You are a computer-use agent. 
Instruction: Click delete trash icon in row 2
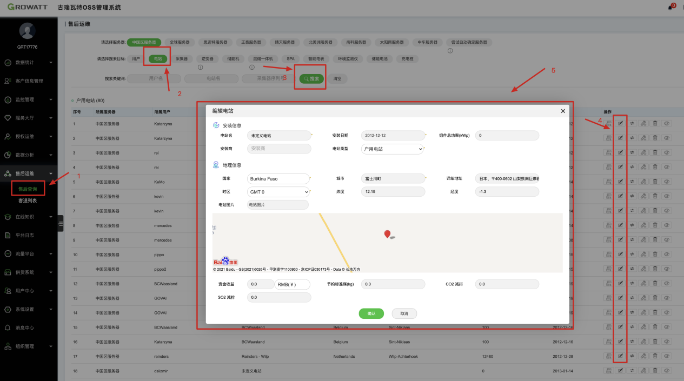[x=655, y=138]
